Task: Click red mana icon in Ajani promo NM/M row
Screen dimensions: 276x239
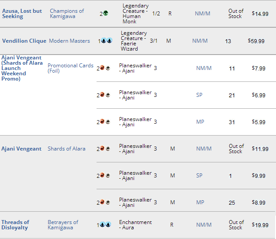Action: (x=102, y=68)
